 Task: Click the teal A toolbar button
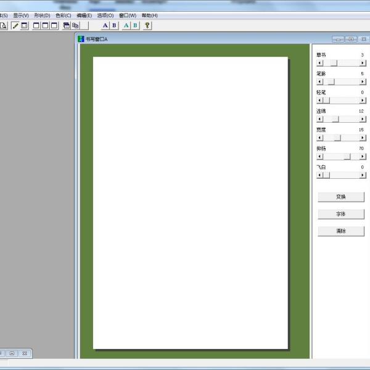[126, 25]
